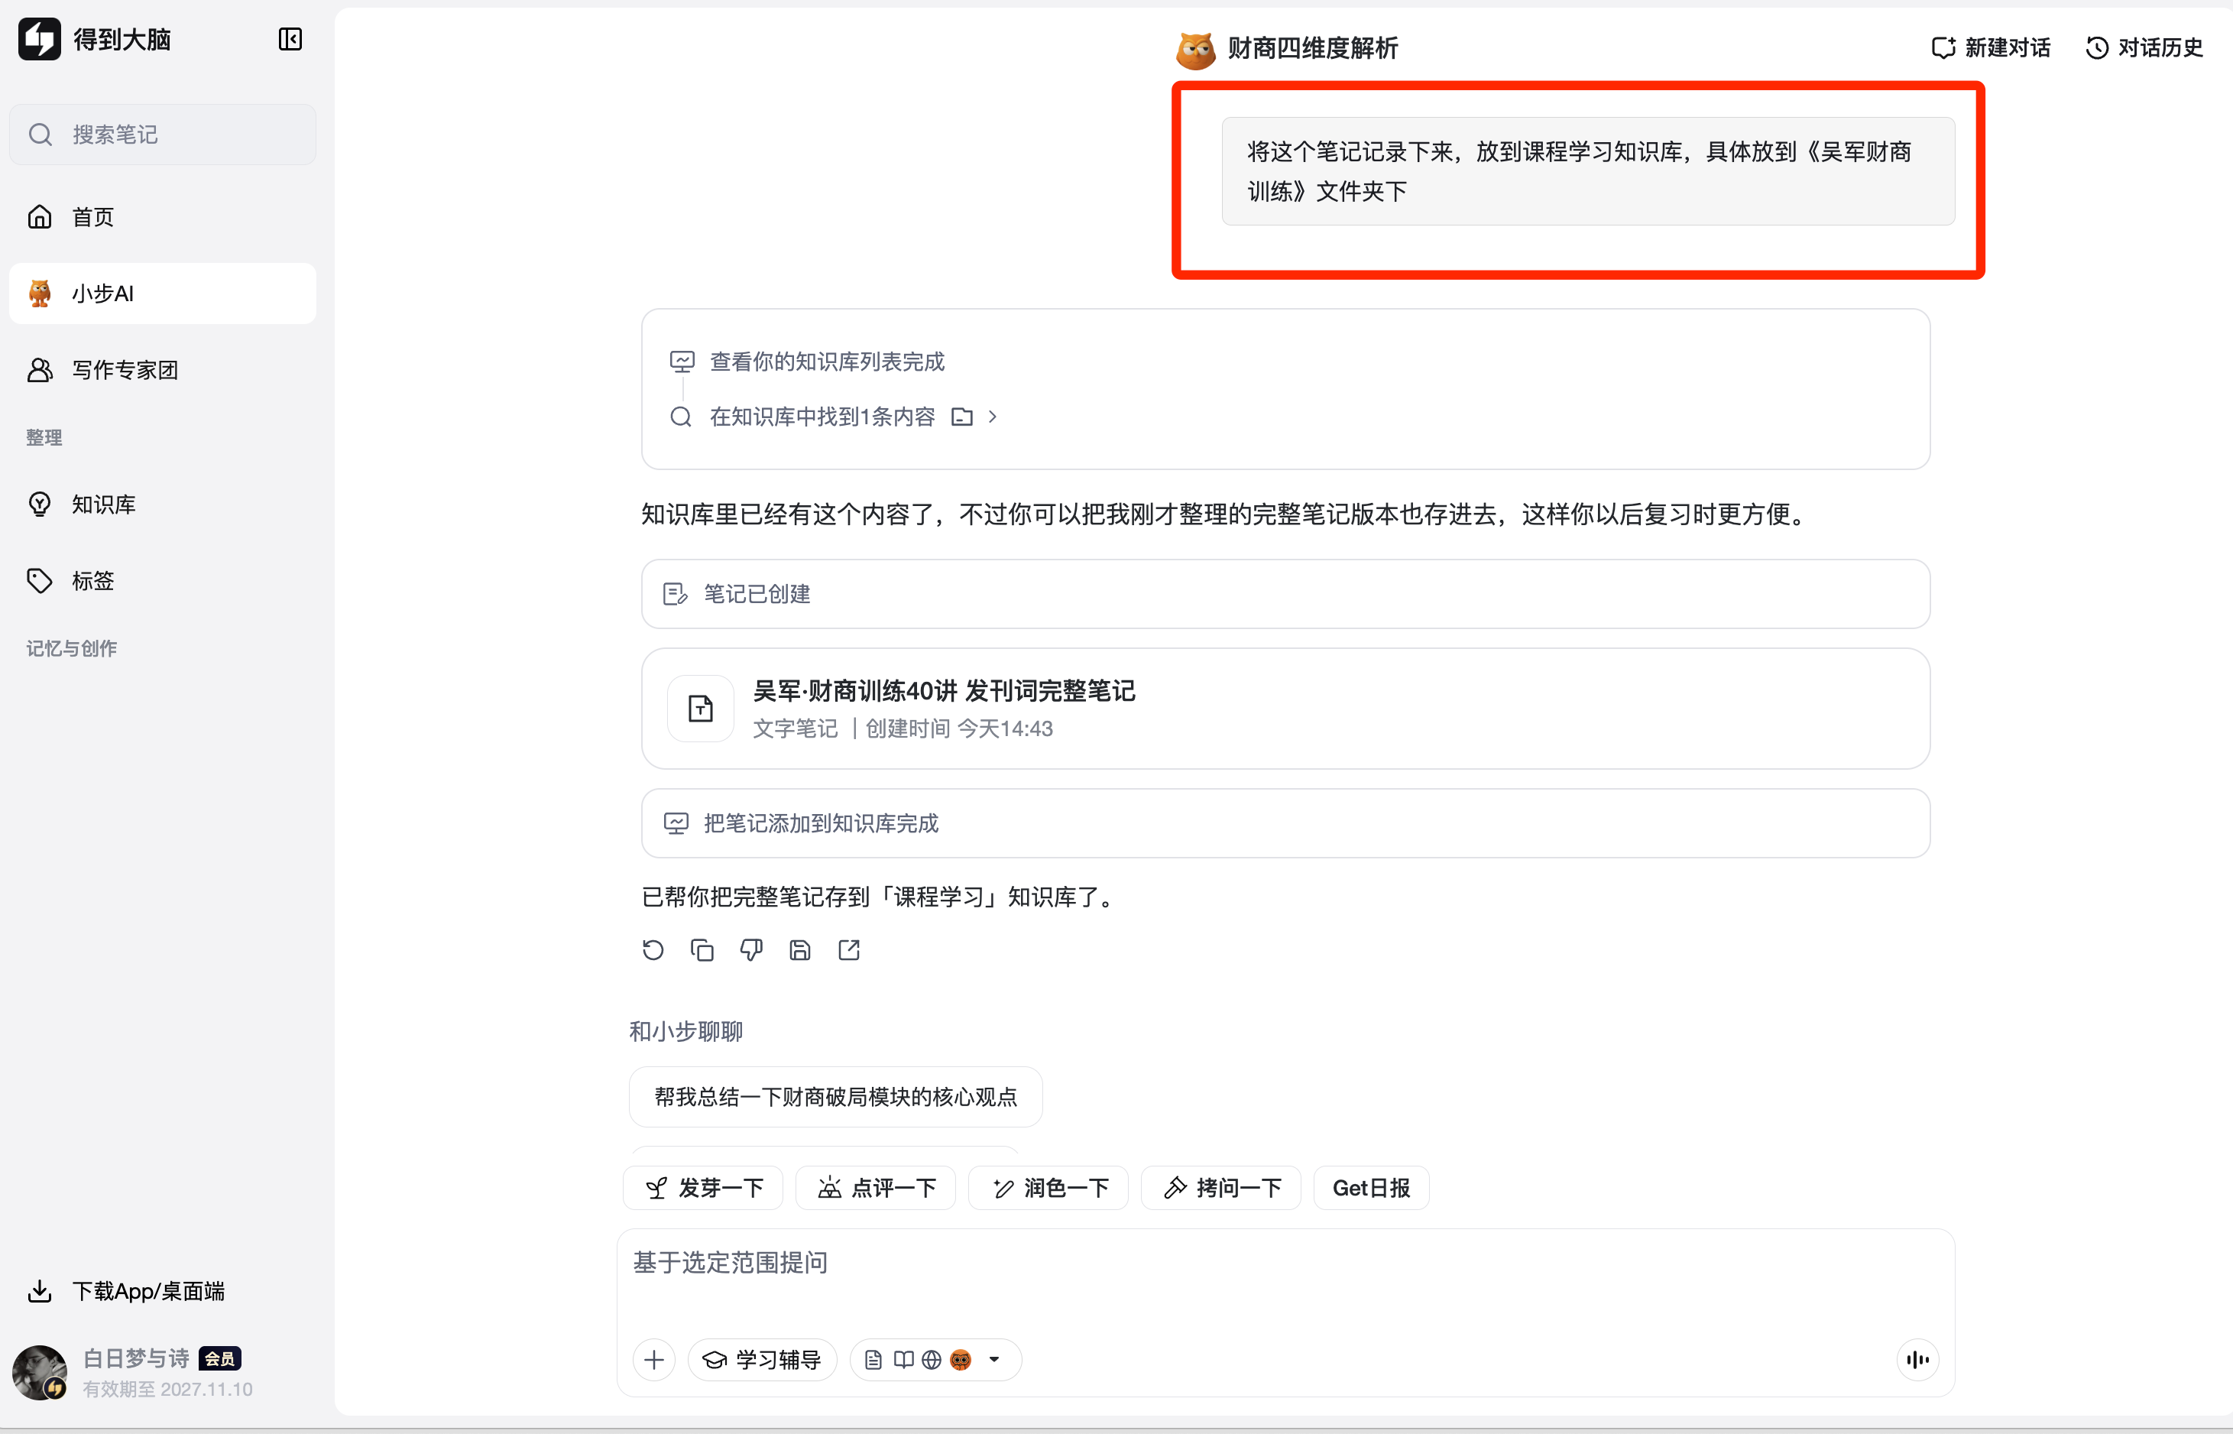Click the text-note document icon on the card
This screenshot has width=2233, height=1434.
click(x=701, y=709)
